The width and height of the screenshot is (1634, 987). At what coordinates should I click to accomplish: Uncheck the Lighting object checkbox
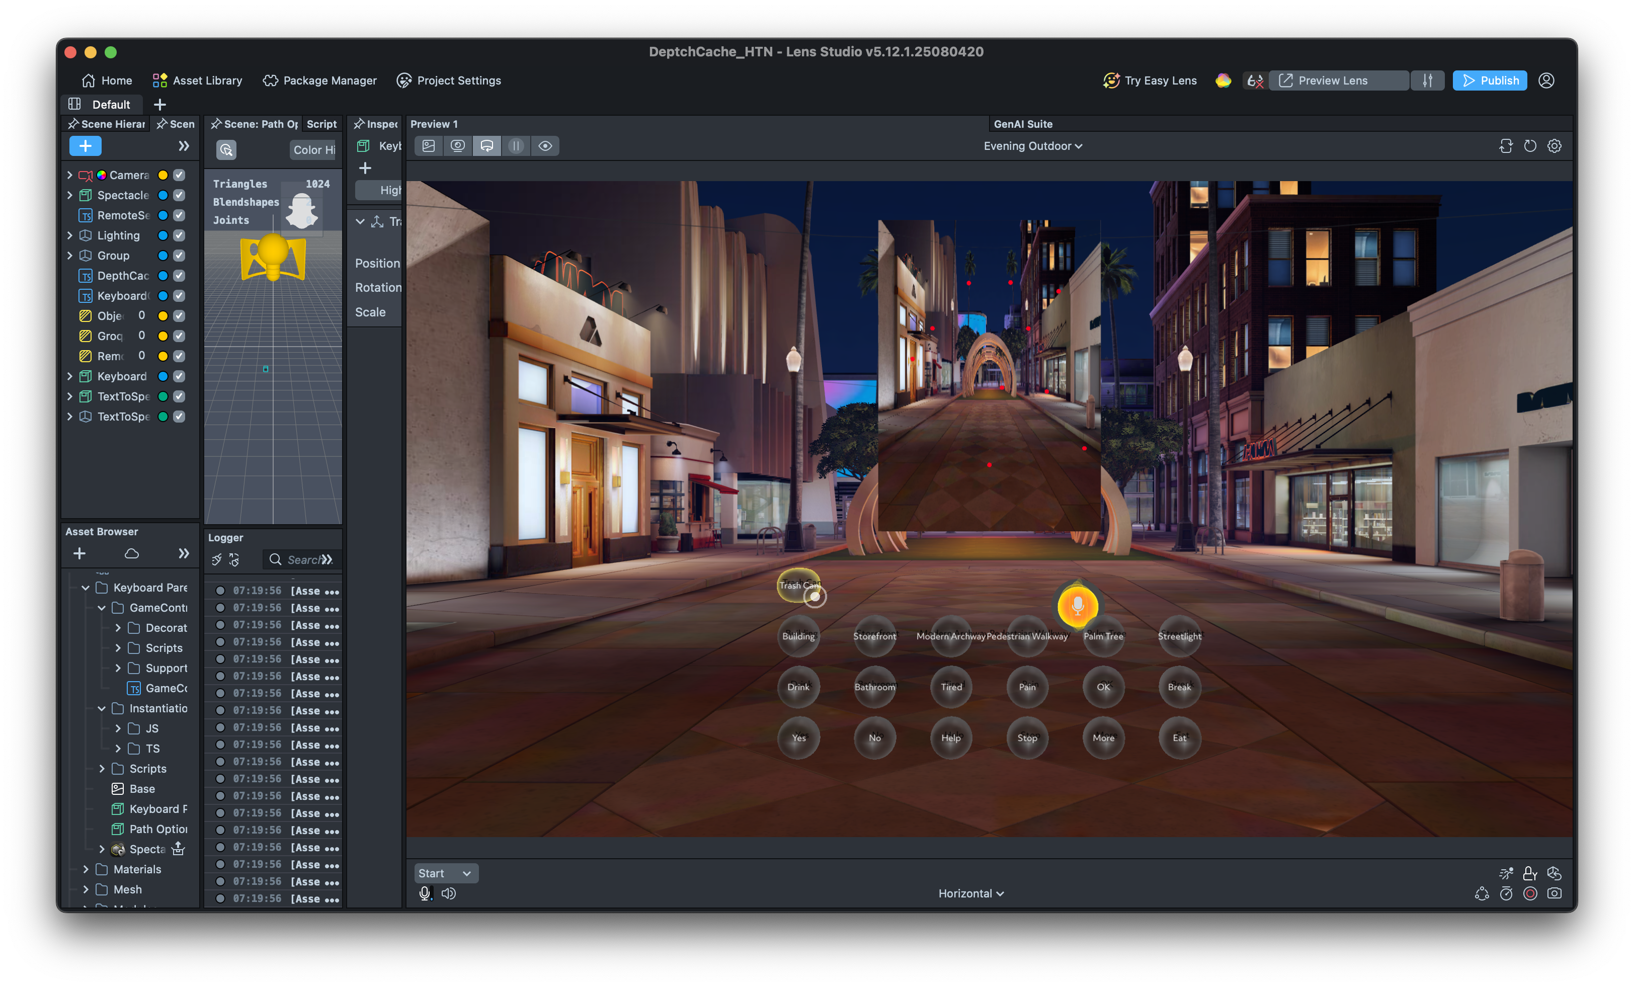tap(179, 235)
